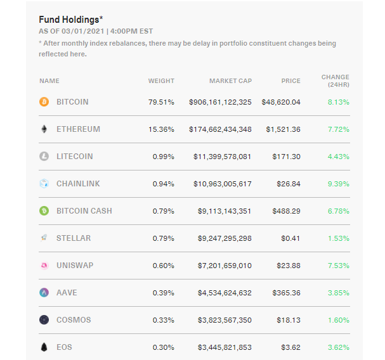
Task: Select the Stellar rocket icon
Action: [44, 238]
